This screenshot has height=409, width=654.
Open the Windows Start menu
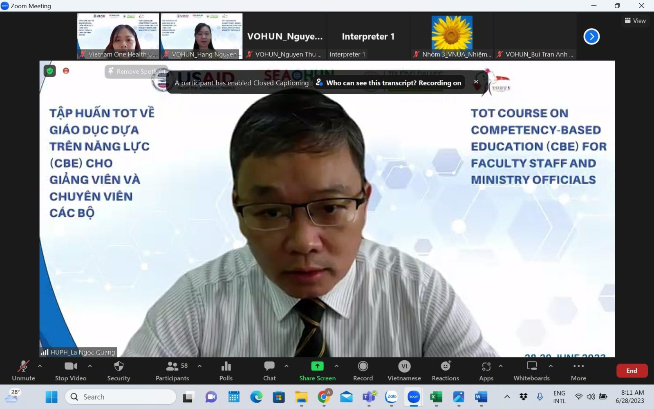point(52,397)
